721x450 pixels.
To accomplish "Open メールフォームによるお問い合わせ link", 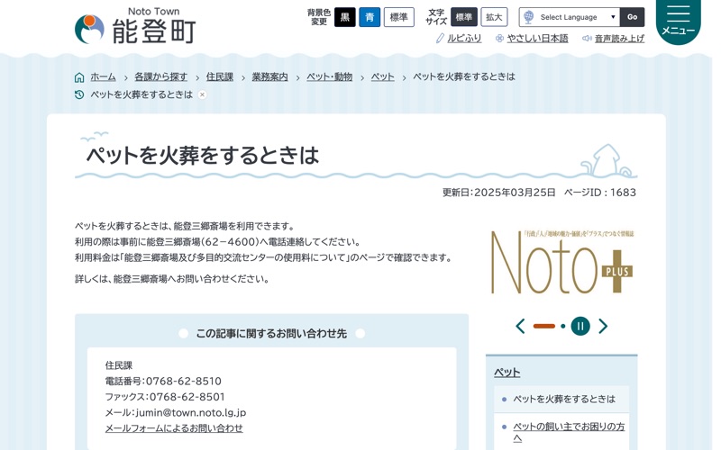I will click(x=174, y=428).
